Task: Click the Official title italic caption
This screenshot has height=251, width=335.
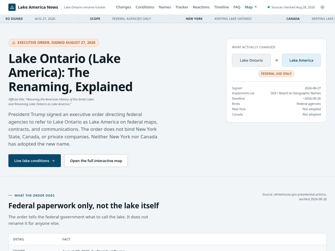Action: (51, 102)
